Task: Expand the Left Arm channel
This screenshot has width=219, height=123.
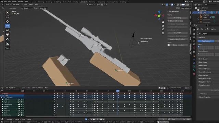Action: pyautogui.click(x=2, y=100)
